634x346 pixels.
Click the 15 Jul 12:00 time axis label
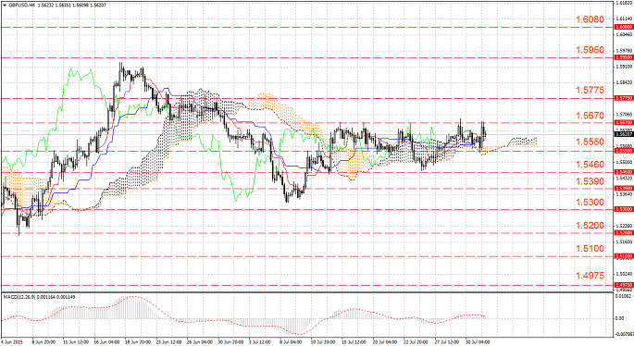coord(354,342)
